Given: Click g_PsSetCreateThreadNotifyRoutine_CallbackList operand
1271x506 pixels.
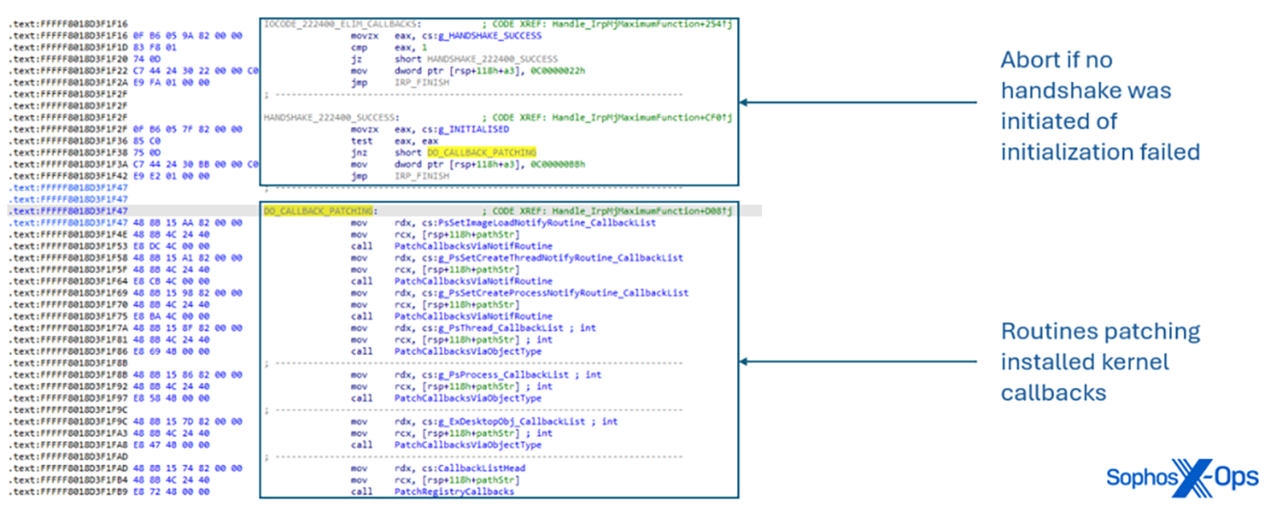Looking at the screenshot, I should tap(560, 258).
